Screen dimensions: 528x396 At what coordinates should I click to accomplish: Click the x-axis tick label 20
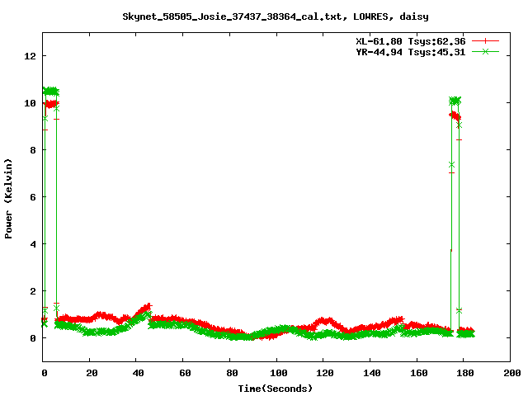click(92, 373)
